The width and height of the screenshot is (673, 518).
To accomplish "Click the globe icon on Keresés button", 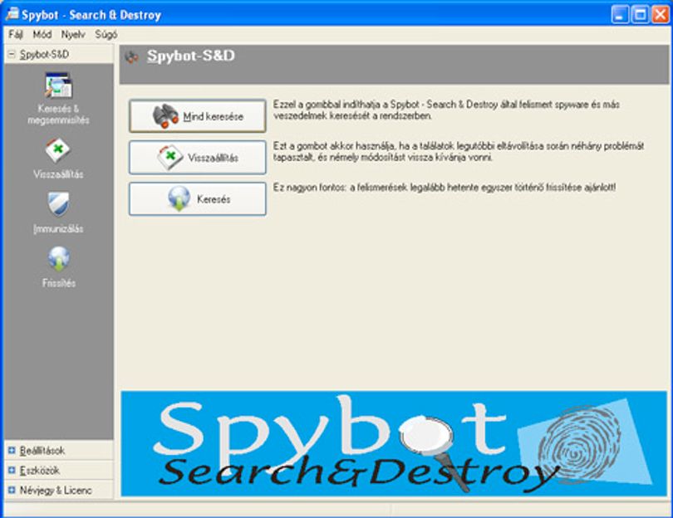I will pyautogui.click(x=179, y=198).
